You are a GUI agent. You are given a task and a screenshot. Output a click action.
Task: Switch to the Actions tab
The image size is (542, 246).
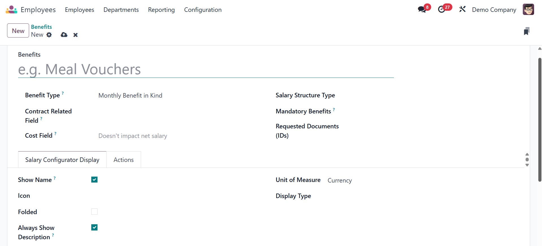click(x=123, y=160)
